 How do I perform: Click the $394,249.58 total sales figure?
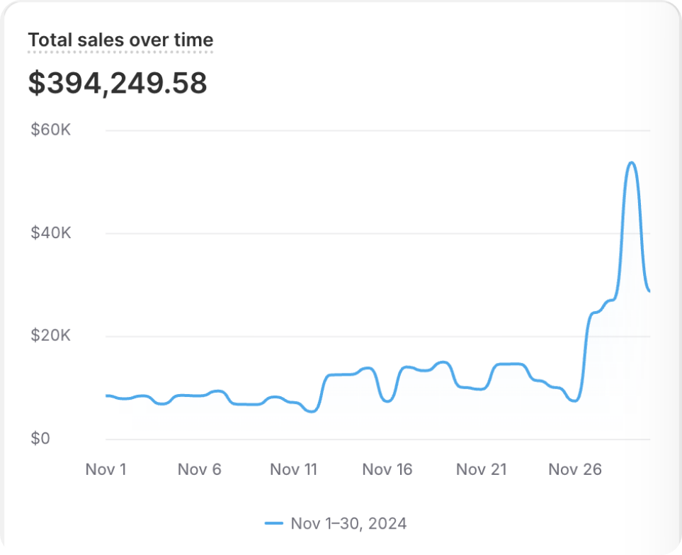118,84
